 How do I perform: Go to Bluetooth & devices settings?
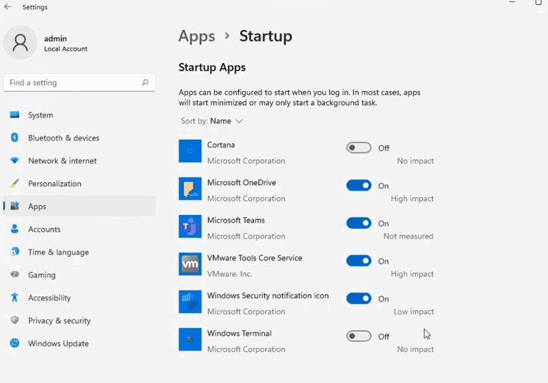pos(79,138)
